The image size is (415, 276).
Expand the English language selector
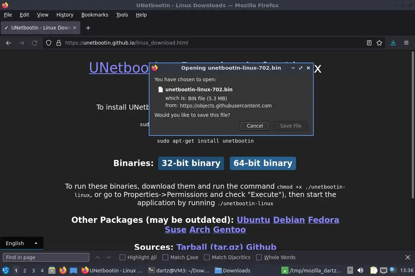coord(22,243)
